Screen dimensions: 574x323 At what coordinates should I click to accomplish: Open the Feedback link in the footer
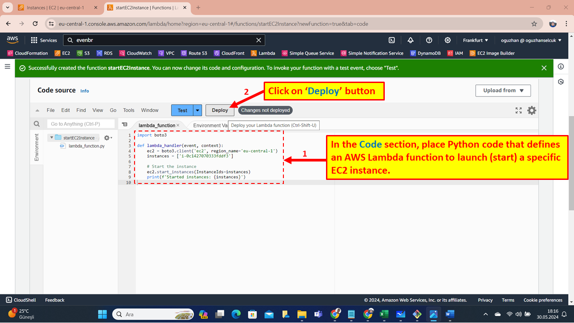[x=54, y=300]
